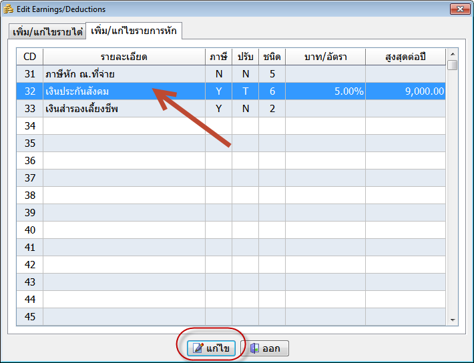Select row 32 เงินประกันสังคม

click(124, 91)
